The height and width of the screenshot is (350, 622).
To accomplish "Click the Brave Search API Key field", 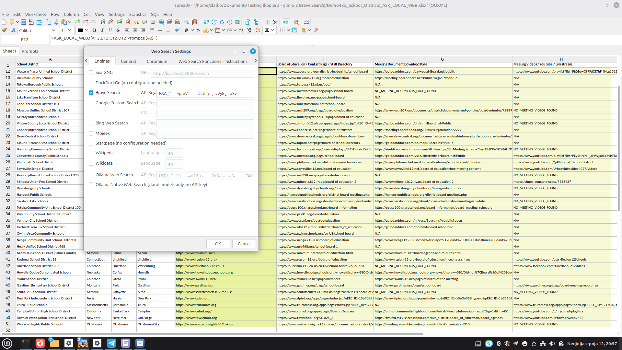I will tap(205, 93).
